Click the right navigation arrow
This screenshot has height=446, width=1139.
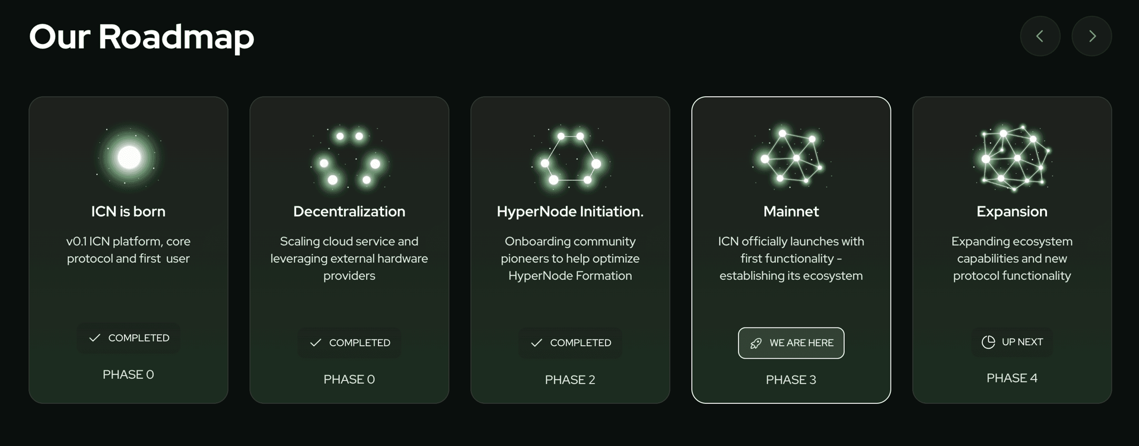[x=1092, y=36]
